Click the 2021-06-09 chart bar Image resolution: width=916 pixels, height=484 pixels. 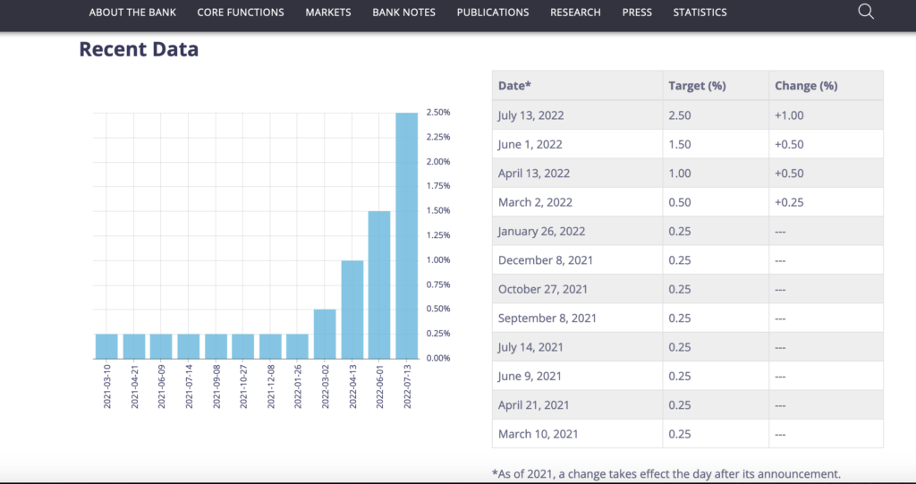161,346
